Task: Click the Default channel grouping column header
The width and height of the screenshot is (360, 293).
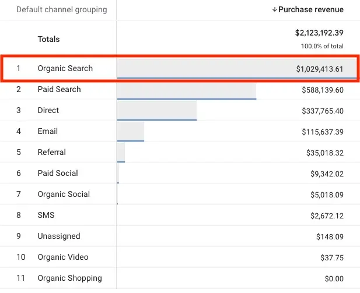Action: (62, 10)
